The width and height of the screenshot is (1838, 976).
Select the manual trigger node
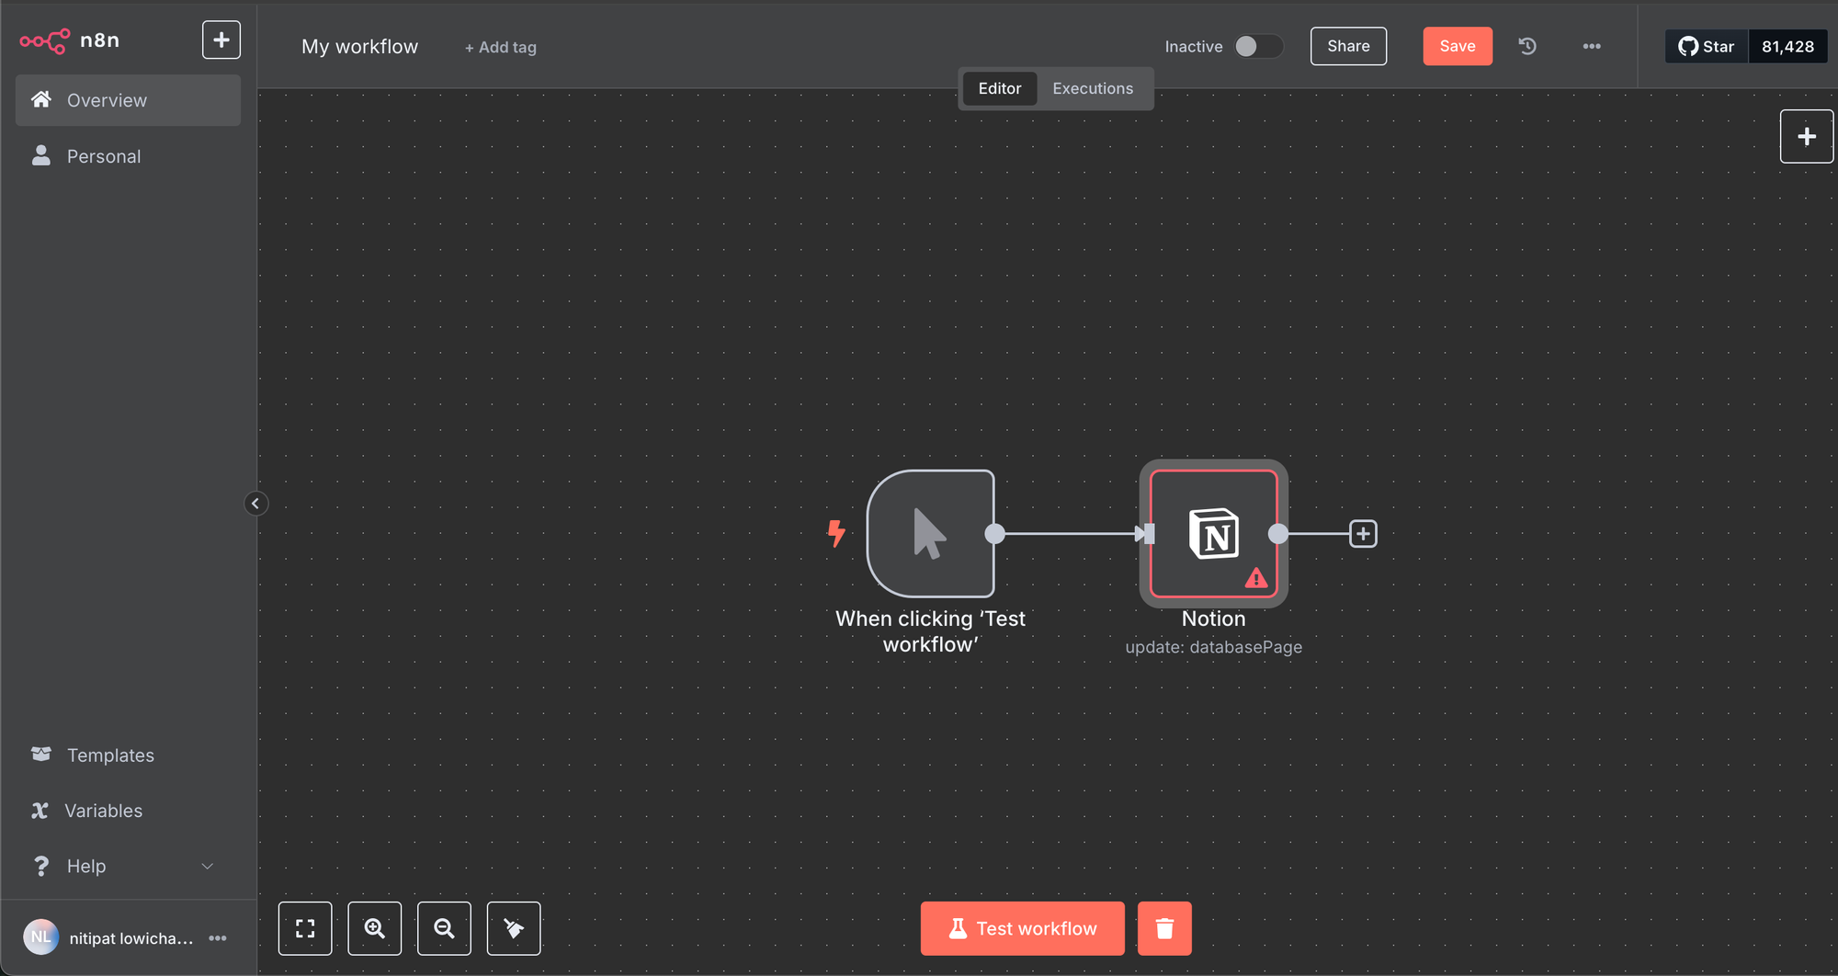pos(930,533)
